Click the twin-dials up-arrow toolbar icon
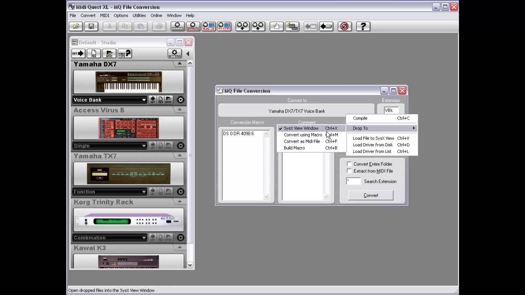The height and width of the screenshot is (295, 525). point(242,26)
